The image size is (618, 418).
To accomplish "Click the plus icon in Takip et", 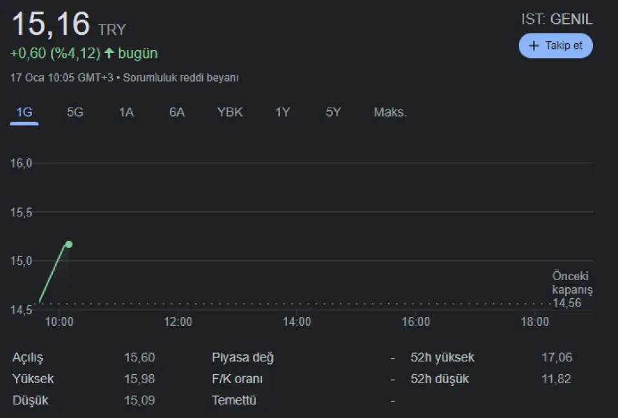I will point(534,46).
